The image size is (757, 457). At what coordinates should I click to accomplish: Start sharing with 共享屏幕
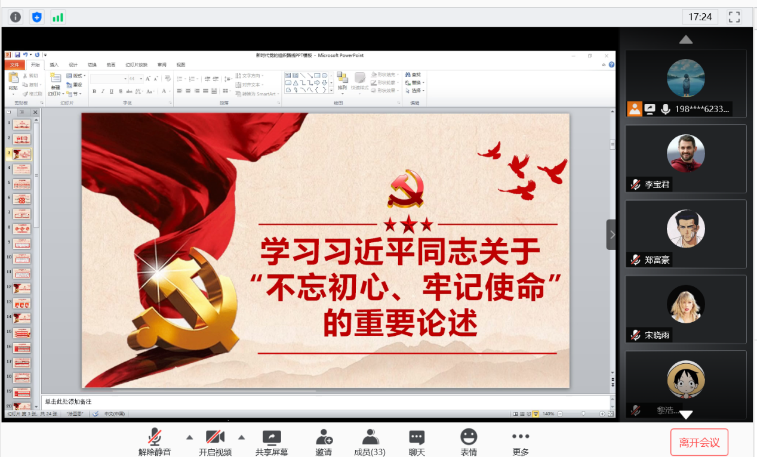click(x=272, y=443)
